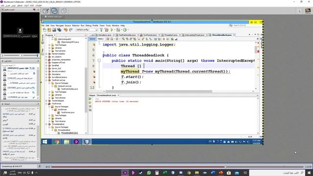Viewport: 313px width, 176px height.
Task: Click the search magnifier in NetBeans search box
Action: pyautogui.click(x=231, y=25)
